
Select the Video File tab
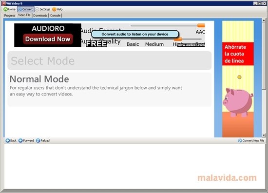pos(24,15)
